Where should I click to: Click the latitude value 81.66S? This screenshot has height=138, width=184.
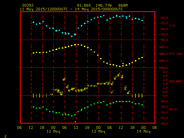click(84, 5)
